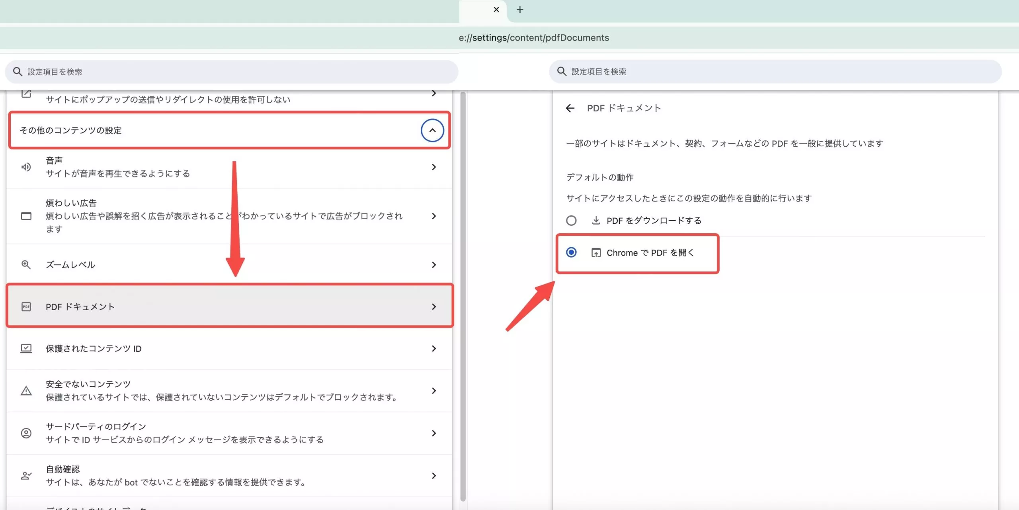Collapse その他のコンテンツの設定 section
The height and width of the screenshot is (510, 1019).
(x=432, y=130)
